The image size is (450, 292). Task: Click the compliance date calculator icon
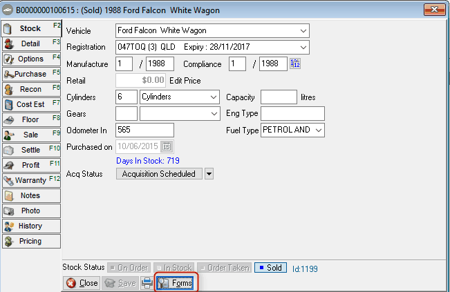pyautogui.click(x=295, y=64)
